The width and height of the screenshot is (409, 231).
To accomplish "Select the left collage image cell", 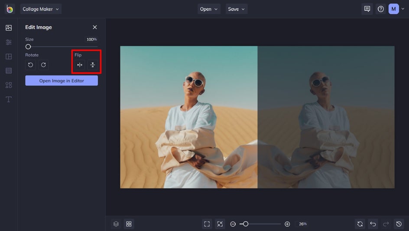I will 188,117.
